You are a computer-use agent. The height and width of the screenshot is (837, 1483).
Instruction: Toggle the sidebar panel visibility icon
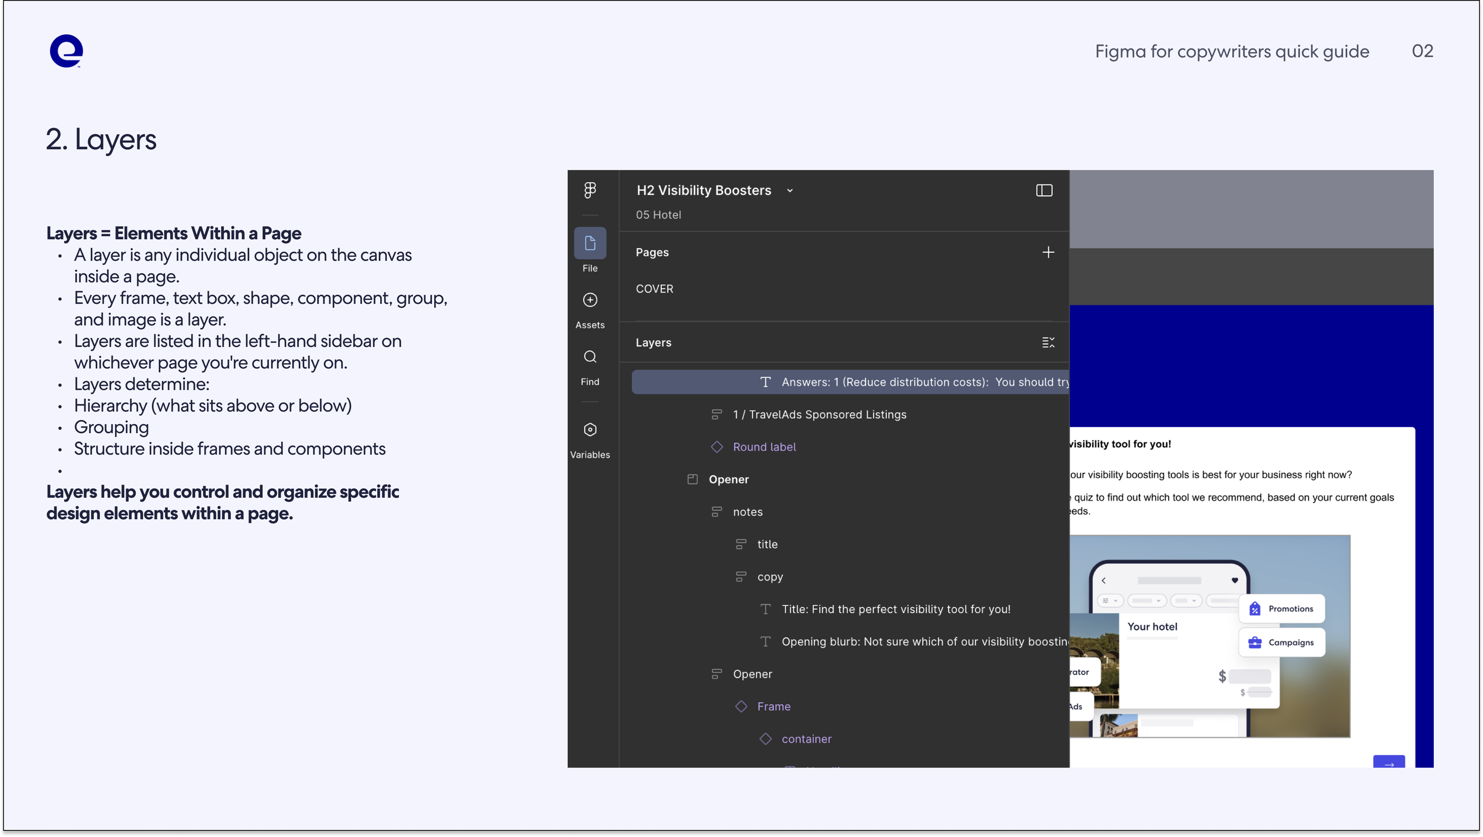click(1043, 190)
